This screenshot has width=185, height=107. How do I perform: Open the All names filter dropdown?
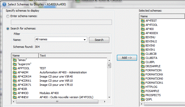tap(85, 40)
